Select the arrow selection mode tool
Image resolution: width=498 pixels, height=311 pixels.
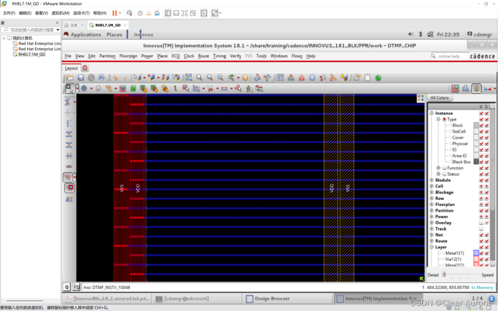coord(69,88)
